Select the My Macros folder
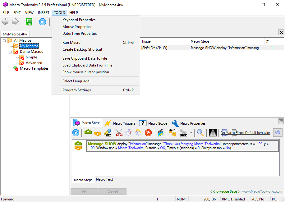The height and width of the screenshot is (202, 285). 29,46
